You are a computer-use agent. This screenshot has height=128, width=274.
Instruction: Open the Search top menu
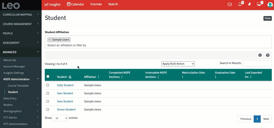[x=113, y=4]
